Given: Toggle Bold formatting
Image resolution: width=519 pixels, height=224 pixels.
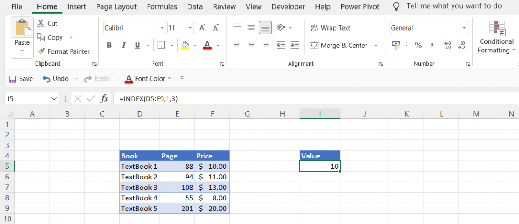Looking at the screenshot, I should point(109,45).
